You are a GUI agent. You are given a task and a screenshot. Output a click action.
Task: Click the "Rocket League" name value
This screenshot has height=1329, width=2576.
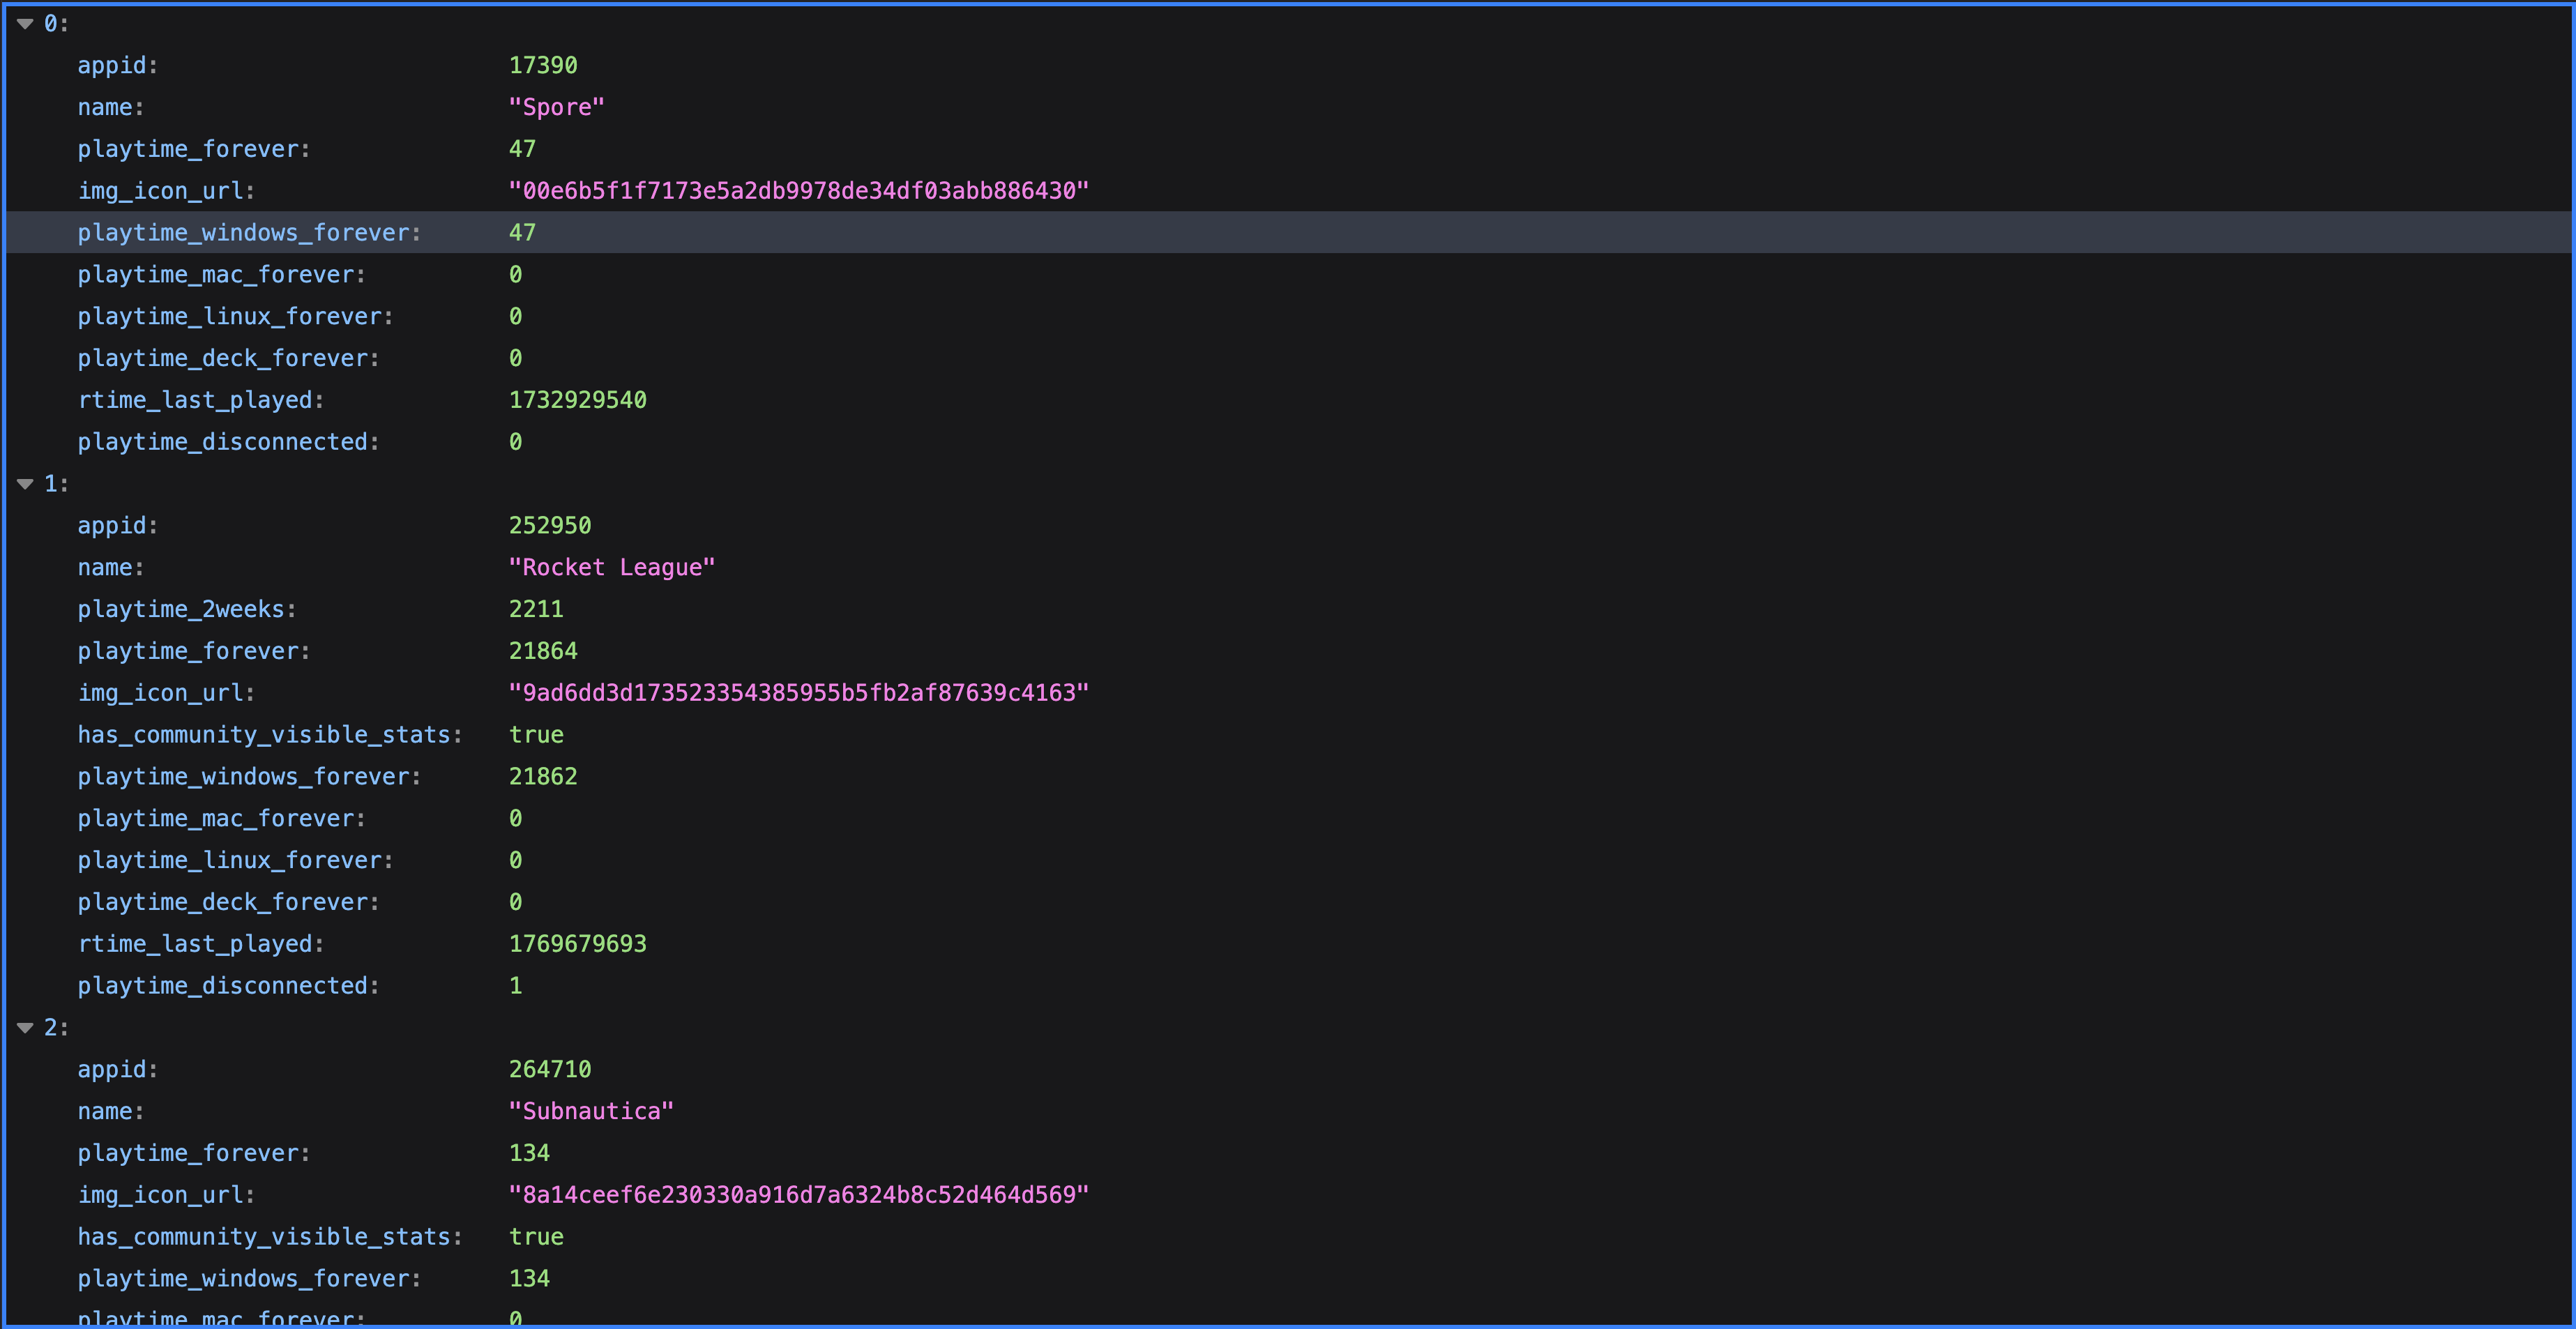coord(611,568)
